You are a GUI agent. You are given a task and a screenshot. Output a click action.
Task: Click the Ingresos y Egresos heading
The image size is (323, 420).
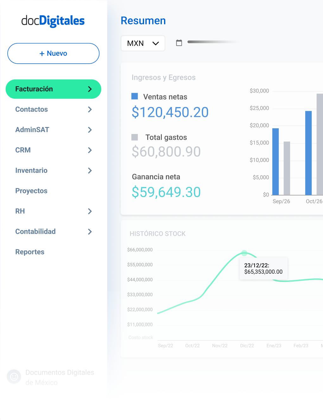click(163, 78)
